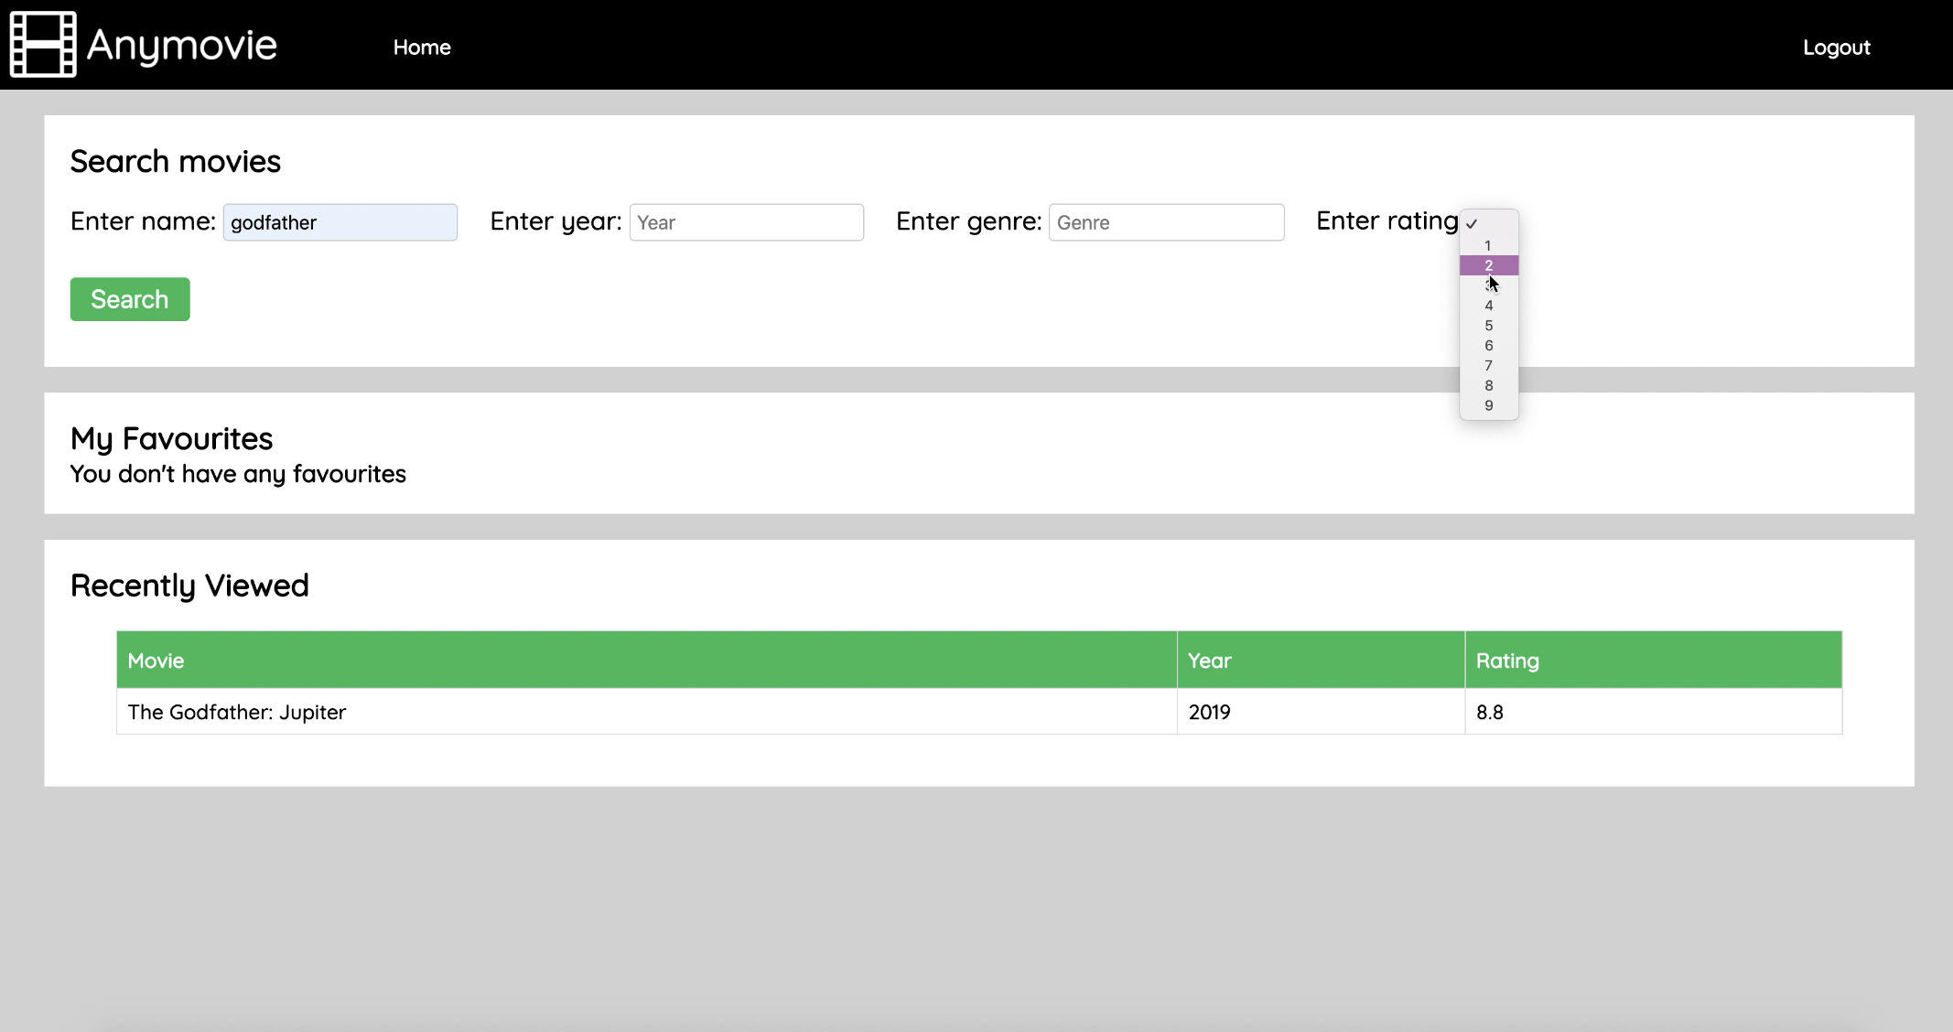1953x1032 pixels.
Task: Choose highlighted rating 2 option
Action: click(1488, 265)
